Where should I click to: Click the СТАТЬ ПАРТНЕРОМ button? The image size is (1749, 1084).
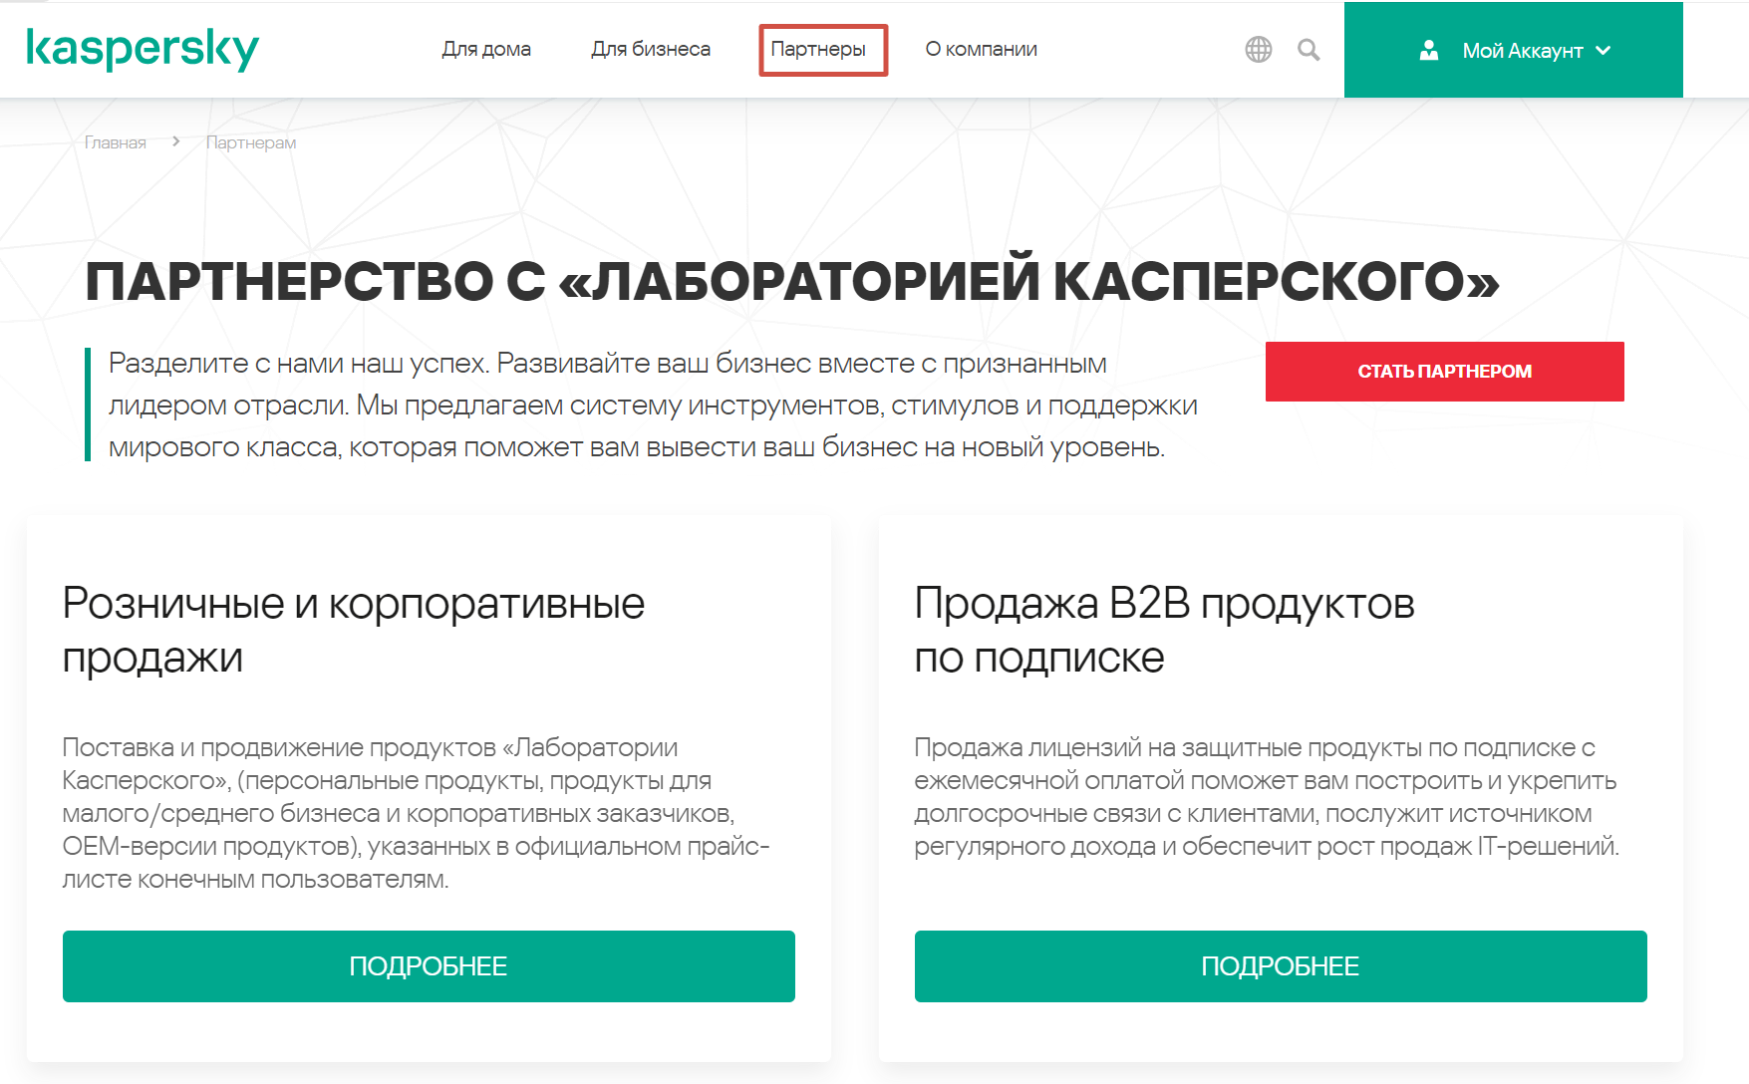[1444, 372]
